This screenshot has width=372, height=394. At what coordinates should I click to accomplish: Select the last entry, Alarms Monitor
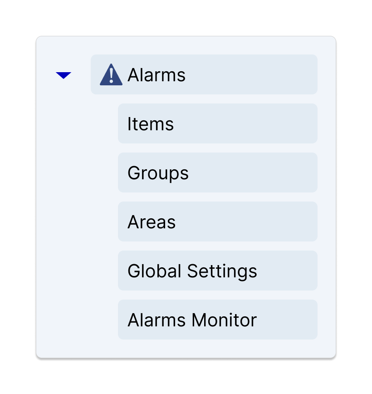tap(218, 320)
